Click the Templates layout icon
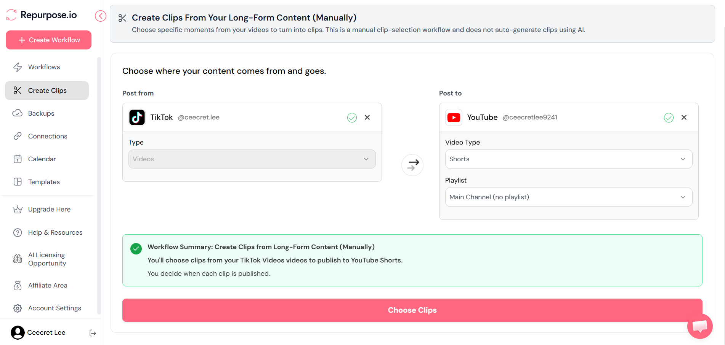Viewport: 725px width, 345px height. pyautogui.click(x=18, y=182)
